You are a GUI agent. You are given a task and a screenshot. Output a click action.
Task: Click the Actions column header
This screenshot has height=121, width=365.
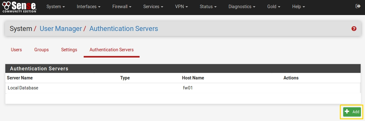coord(291,78)
